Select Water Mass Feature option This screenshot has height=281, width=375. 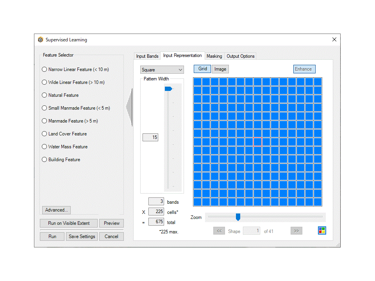point(44,147)
